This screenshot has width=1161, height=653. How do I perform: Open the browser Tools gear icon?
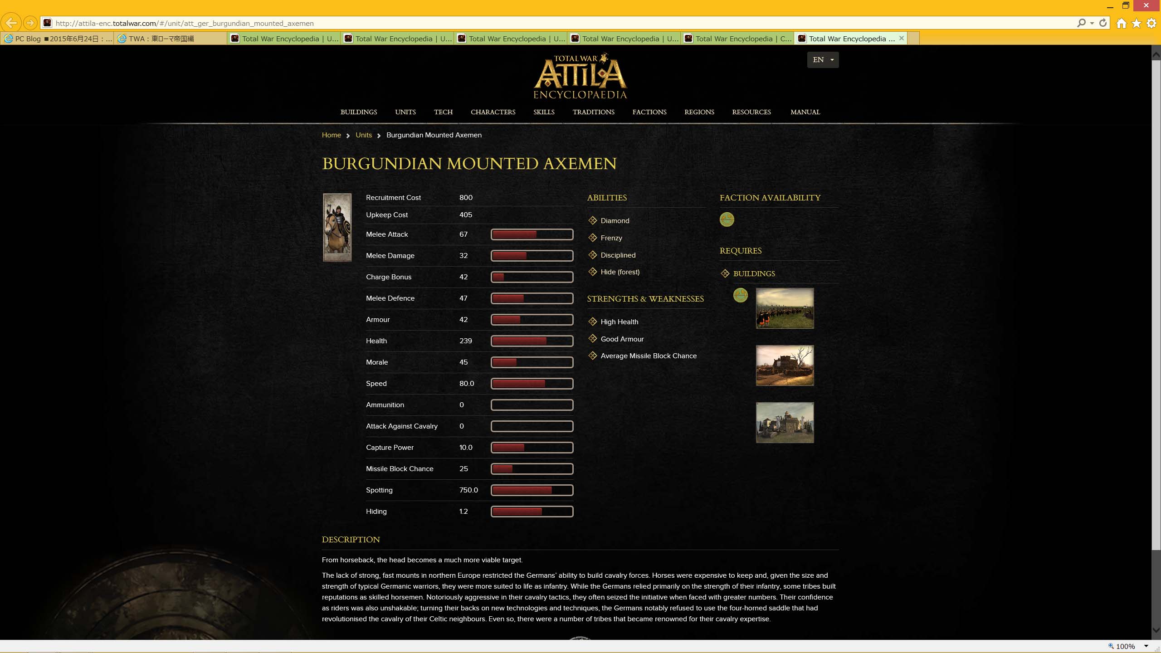click(1151, 23)
